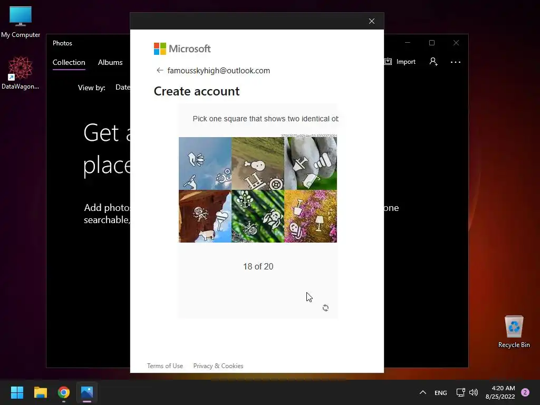Pick the sky puzzle square with hands
Viewport: 540px width, 405px height.
(x=205, y=163)
